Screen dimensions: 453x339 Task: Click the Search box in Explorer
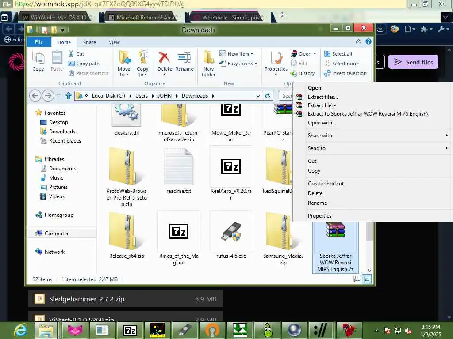[x=286, y=96]
